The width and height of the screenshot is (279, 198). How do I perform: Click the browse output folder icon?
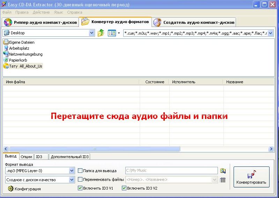click(x=223, y=171)
